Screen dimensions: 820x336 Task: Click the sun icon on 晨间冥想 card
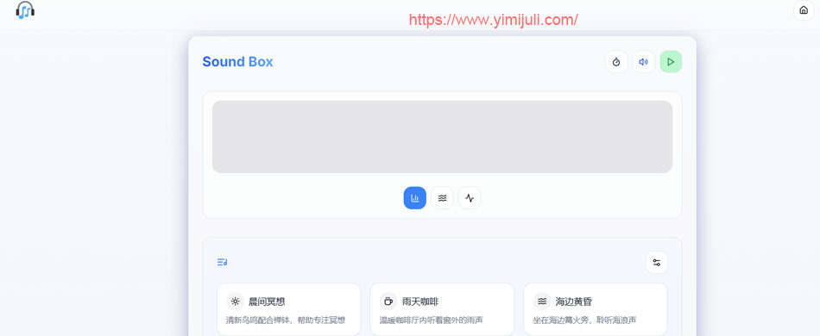[236, 301]
